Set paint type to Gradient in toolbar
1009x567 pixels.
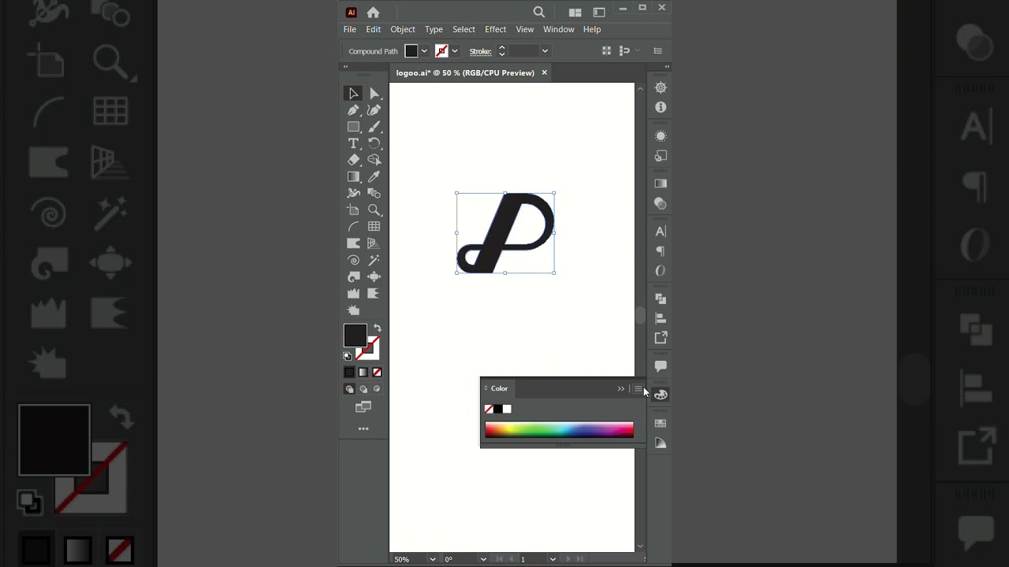(x=363, y=372)
